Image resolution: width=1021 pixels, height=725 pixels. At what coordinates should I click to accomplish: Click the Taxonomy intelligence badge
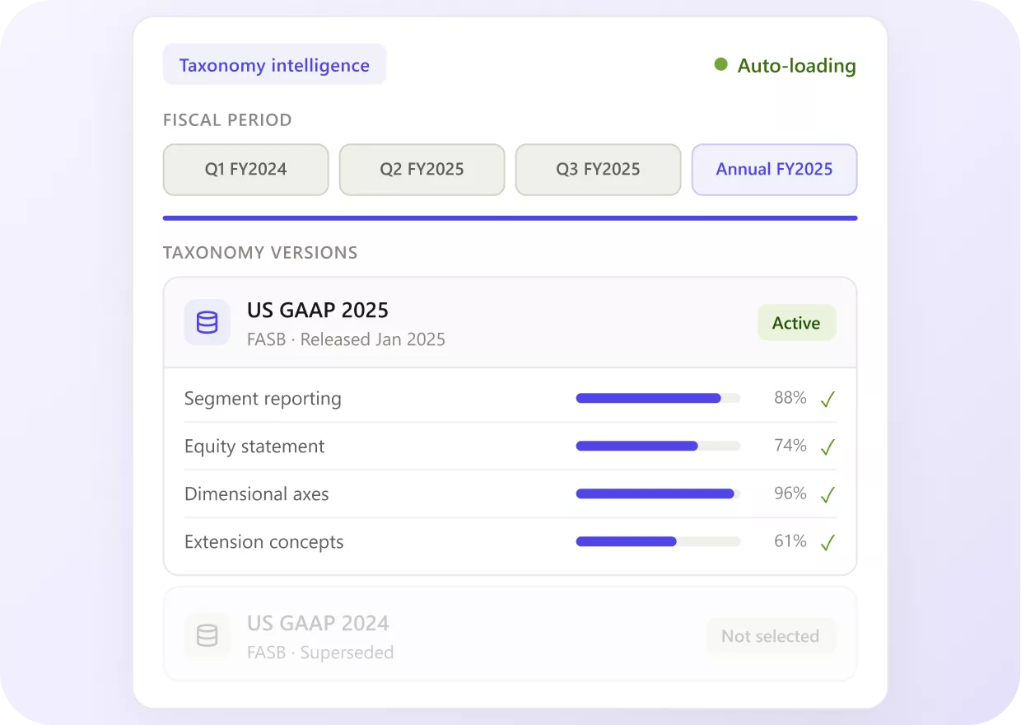(274, 65)
